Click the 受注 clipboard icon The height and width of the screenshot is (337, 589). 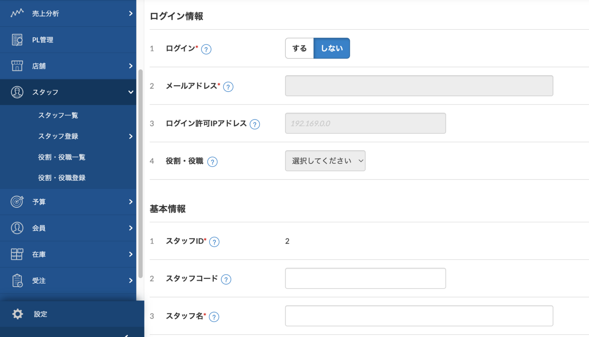point(17,281)
